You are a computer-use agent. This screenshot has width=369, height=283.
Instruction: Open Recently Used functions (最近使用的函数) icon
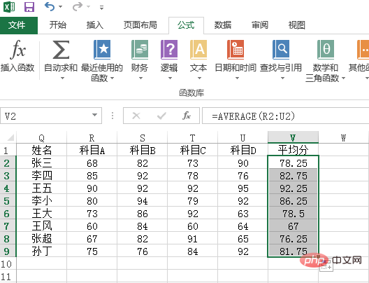point(102,50)
